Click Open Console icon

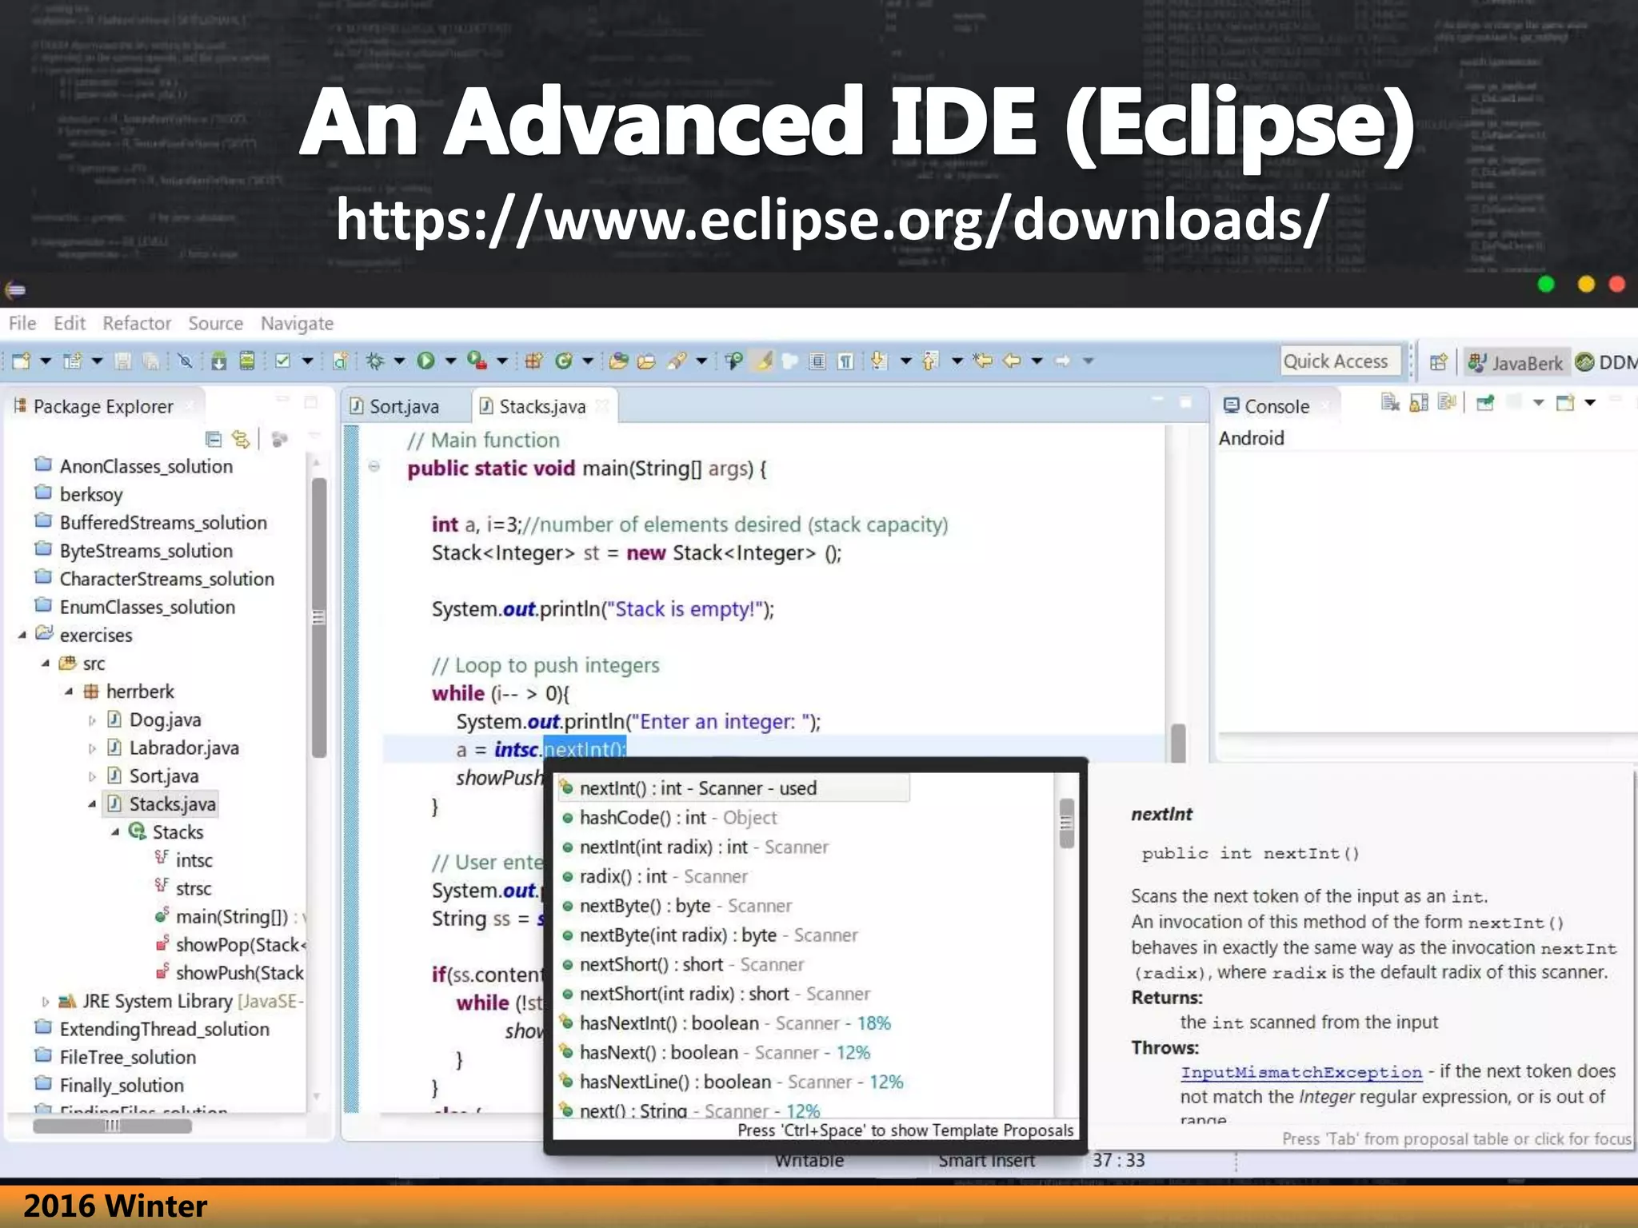[1565, 403]
